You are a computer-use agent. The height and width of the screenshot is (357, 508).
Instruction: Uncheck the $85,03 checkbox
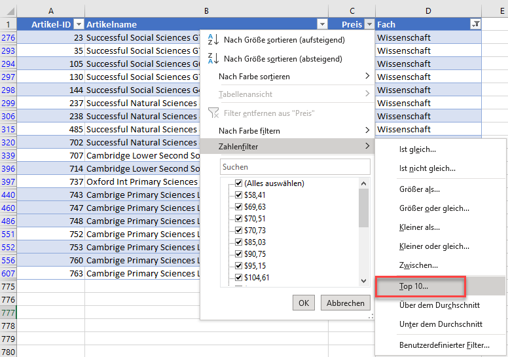[x=239, y=242]
